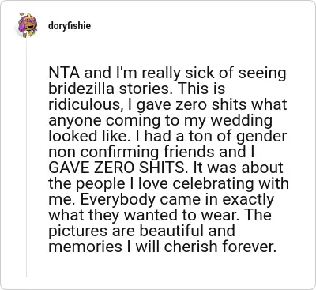Click the word 'Everybody' in the comment
316x290 pixels.
tap(116, 201)
